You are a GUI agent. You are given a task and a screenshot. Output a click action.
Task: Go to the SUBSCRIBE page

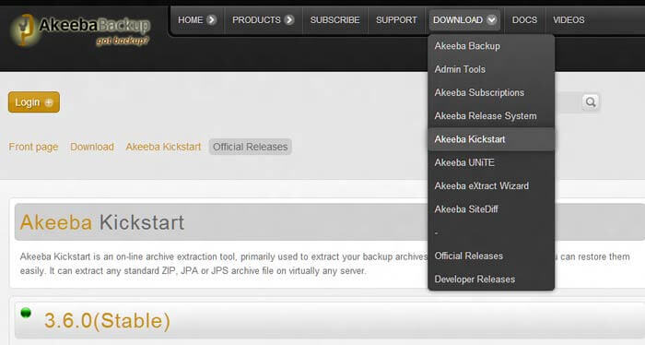(x=334, y=19)
